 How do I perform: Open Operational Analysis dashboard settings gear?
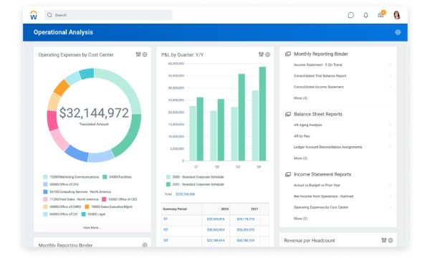(x=398, y=32)
